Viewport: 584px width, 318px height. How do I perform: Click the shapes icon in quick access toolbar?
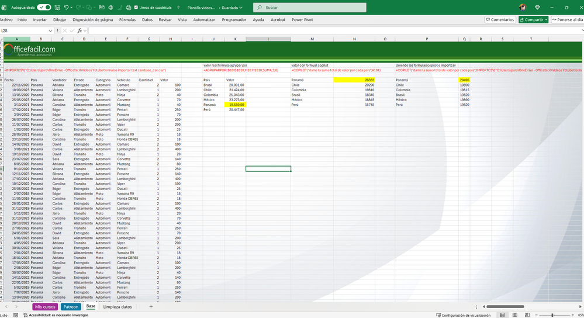89,8
